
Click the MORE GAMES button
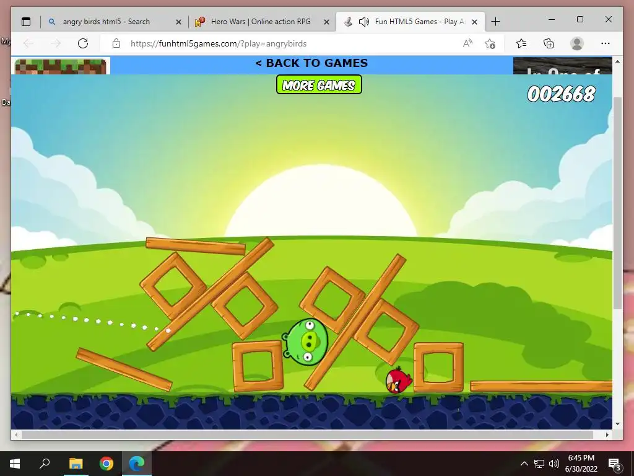[x=319, y=84]
